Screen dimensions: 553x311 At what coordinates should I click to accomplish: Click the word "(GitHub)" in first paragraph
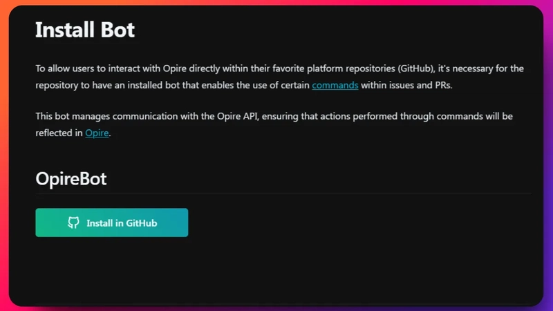tap(417, 68)
